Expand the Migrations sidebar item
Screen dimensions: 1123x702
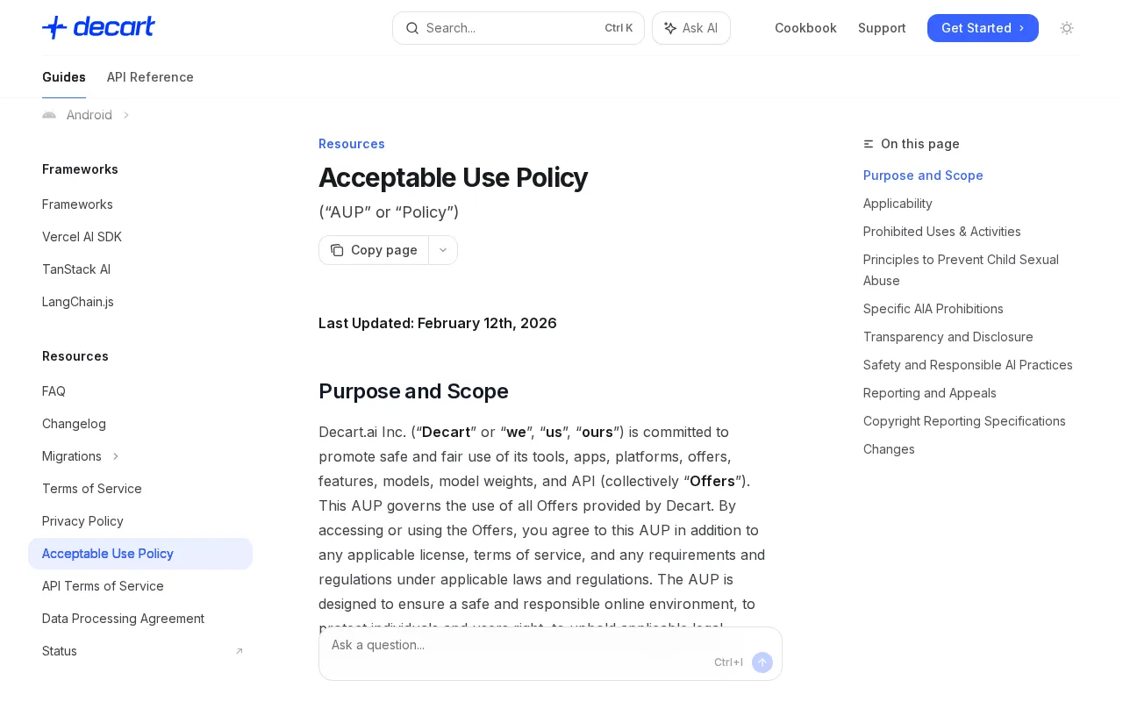click(116, 456)
